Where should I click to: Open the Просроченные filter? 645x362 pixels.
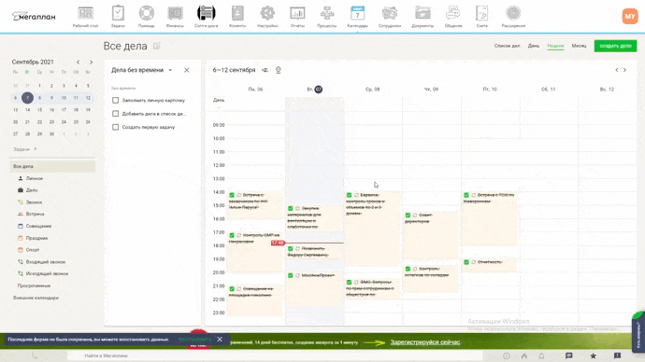(x=34, y=285)
